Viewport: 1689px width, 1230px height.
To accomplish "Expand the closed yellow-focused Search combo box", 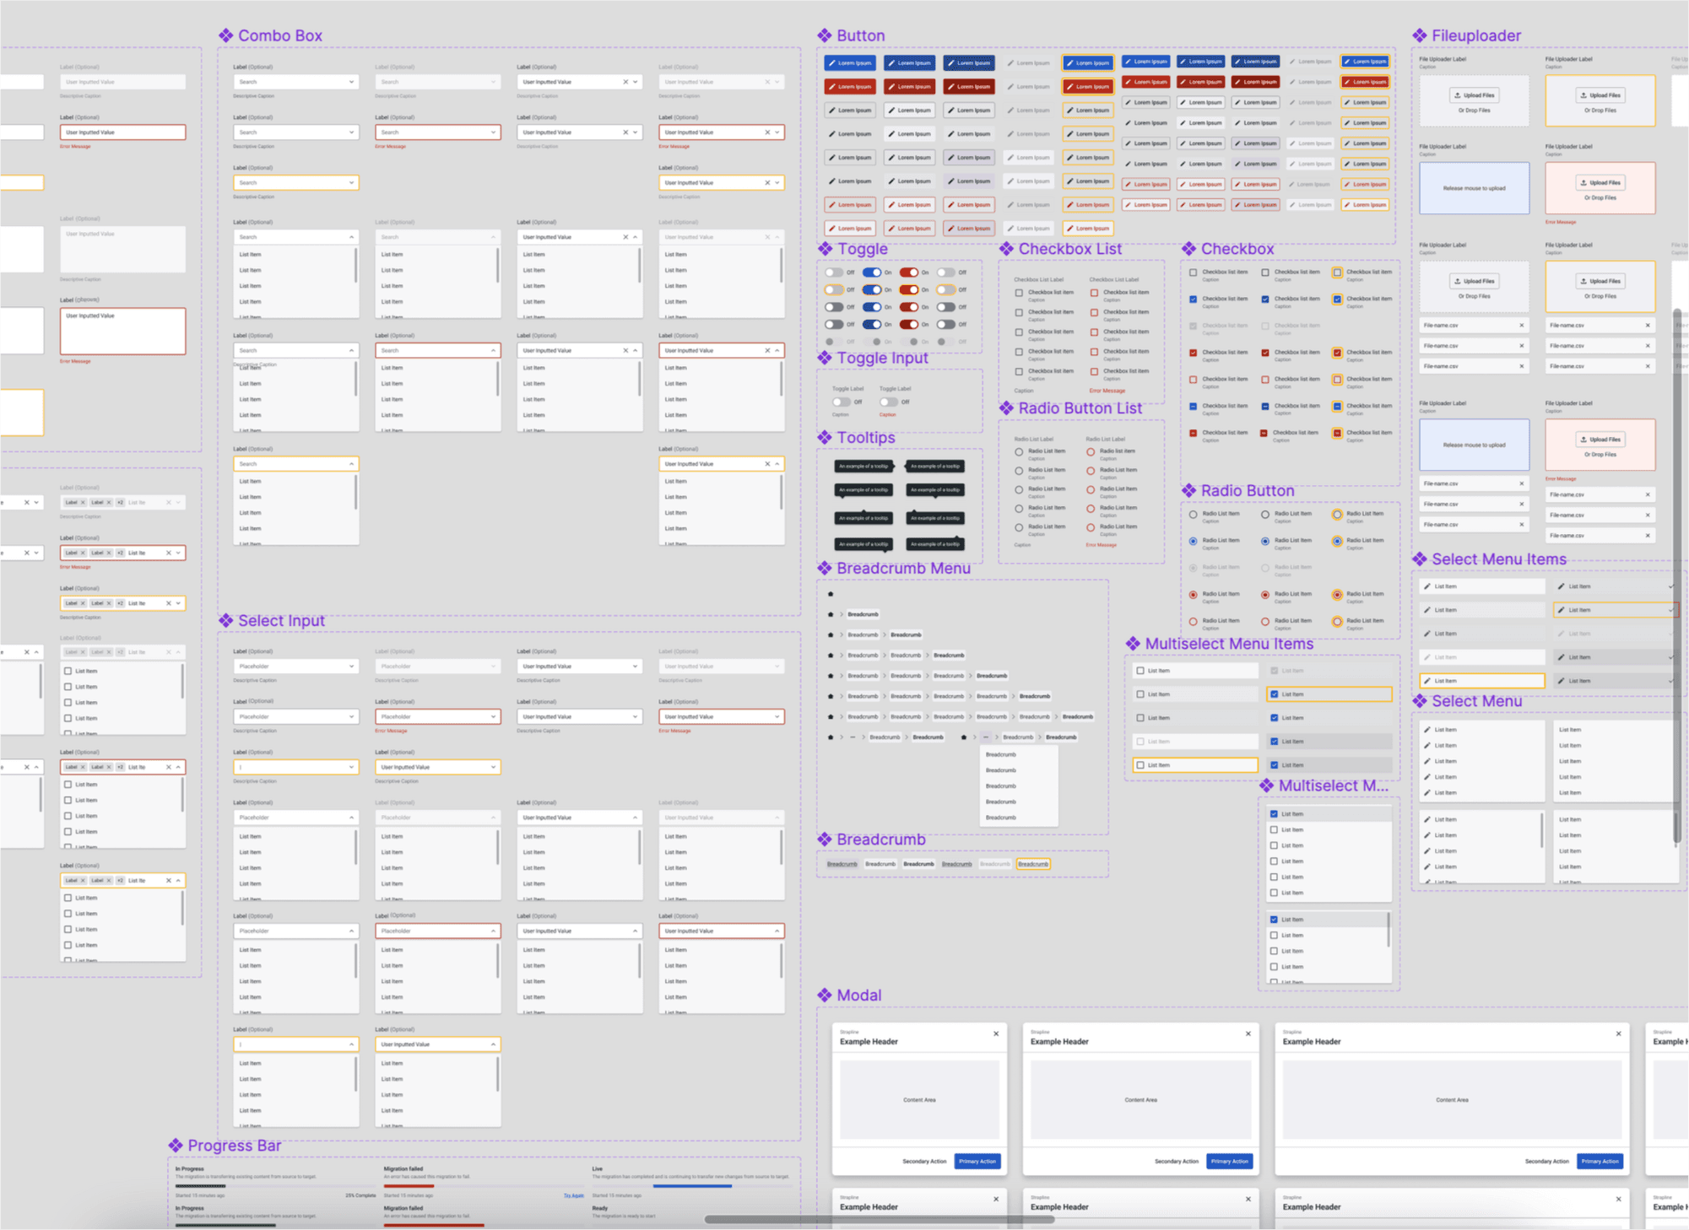I will pyautogui.click(x=351, y=182).
